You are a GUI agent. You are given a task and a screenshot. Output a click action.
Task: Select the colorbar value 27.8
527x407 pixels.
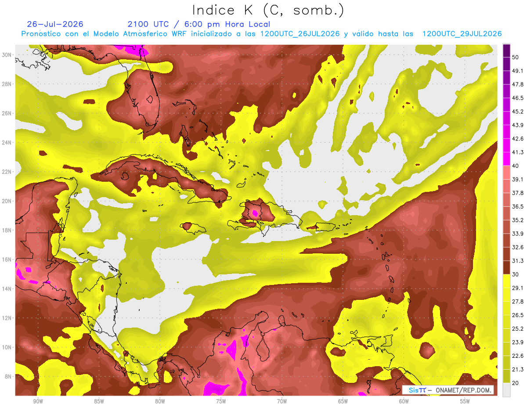(518, 302)
